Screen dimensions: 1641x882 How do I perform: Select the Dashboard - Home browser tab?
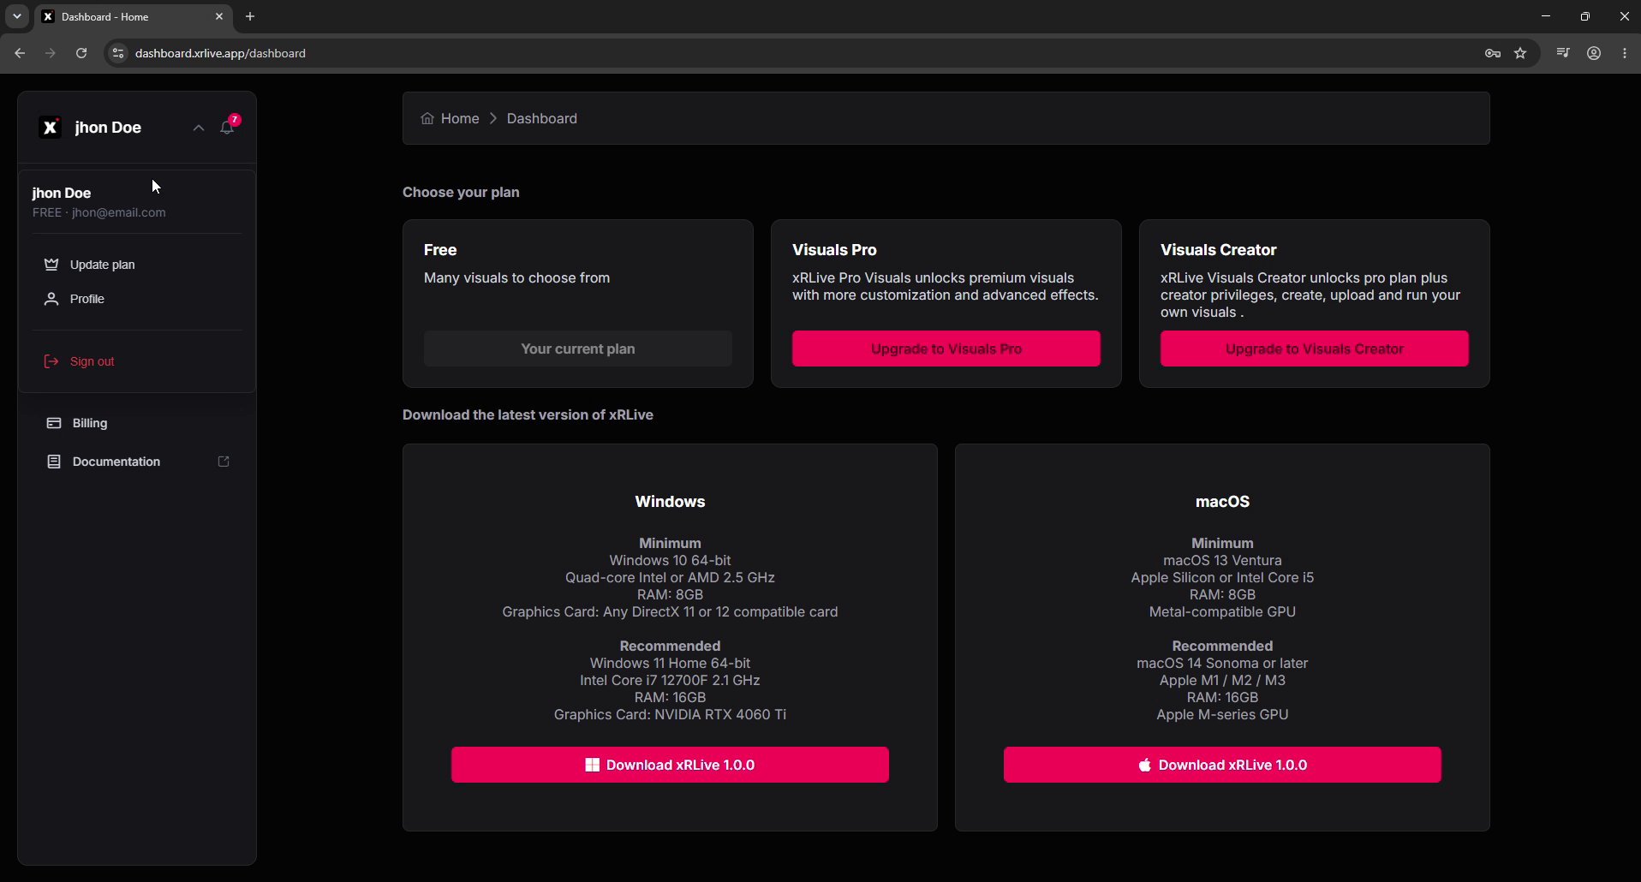click(133, 16)
